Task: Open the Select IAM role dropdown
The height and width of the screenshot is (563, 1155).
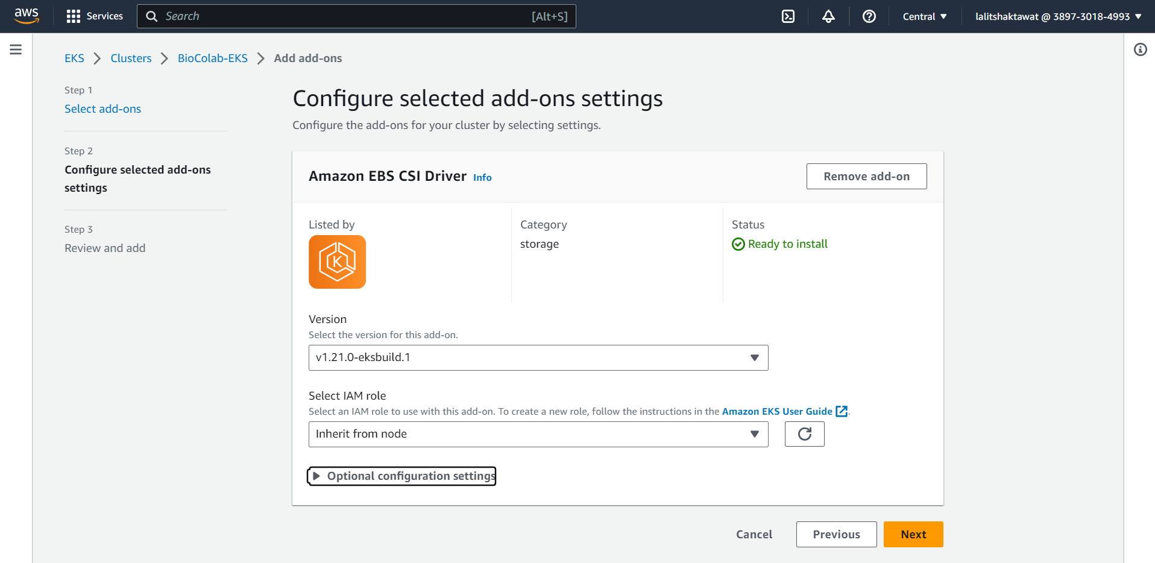Action: coord(538,434)
